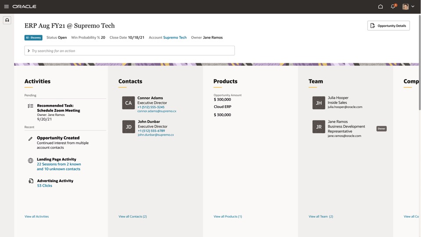Click View all Contacts (2)
The width and height of the screenshot is (421, 237).
tap(132, 216)
